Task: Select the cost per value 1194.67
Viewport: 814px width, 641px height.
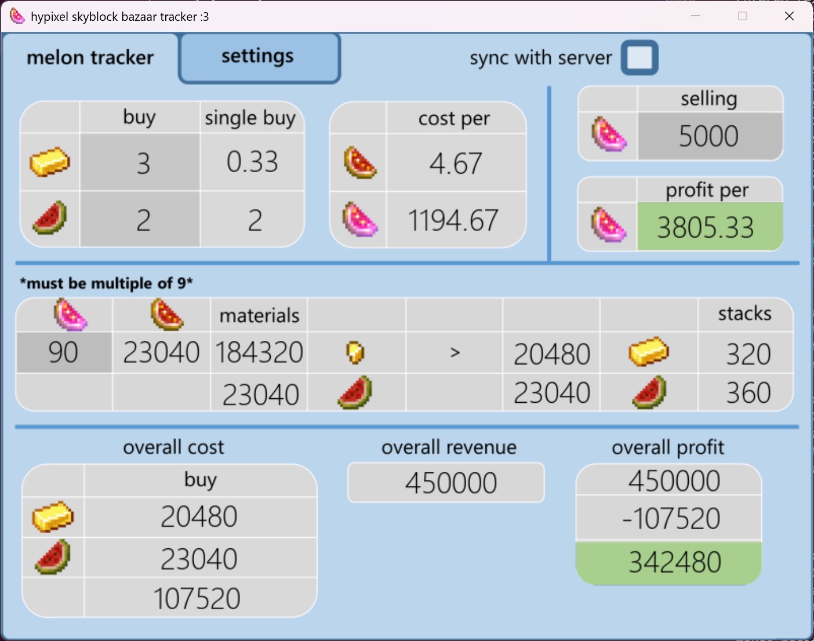Action: pyautogui.click(x=453, y=220)
